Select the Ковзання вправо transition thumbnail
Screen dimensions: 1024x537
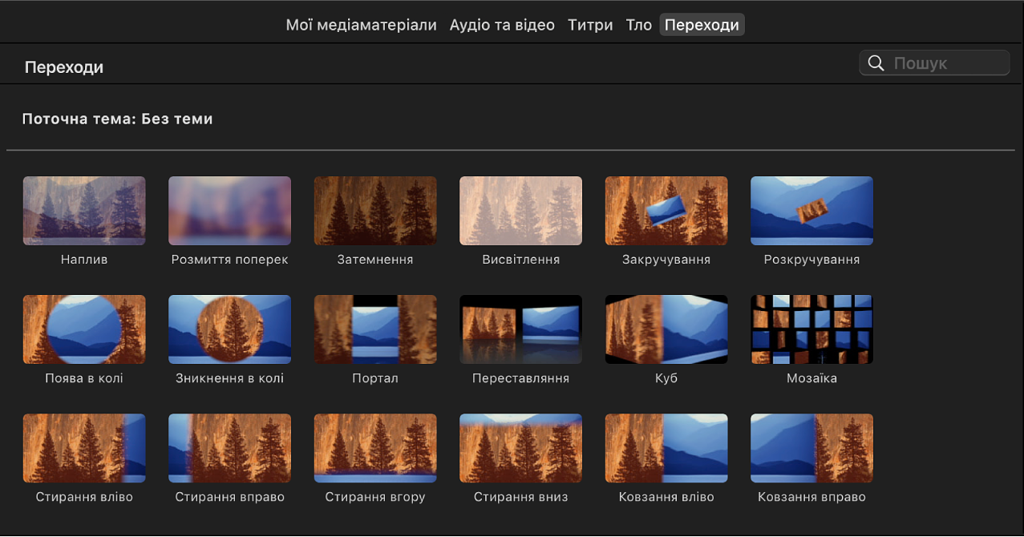click(x=812, y=448)
